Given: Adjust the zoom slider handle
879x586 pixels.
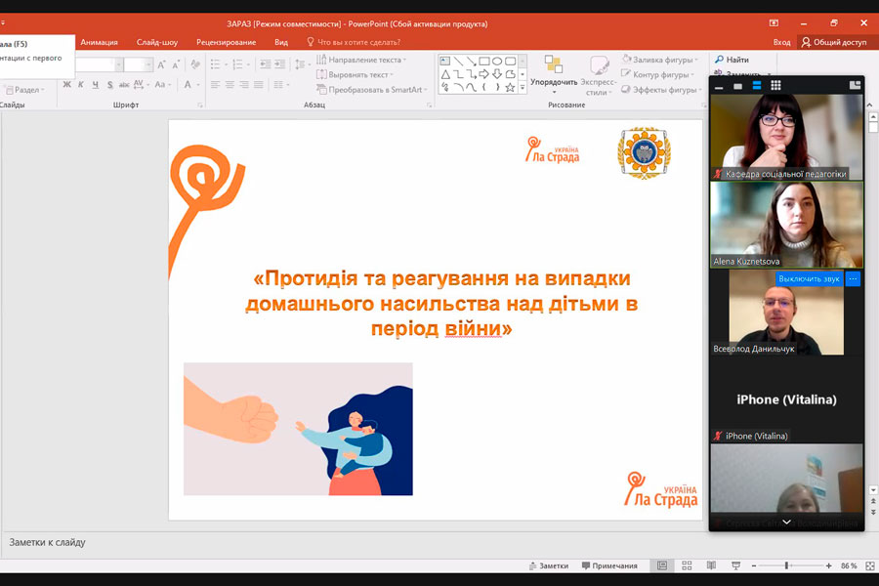Looking at the screenshot, I should point(787,565).
